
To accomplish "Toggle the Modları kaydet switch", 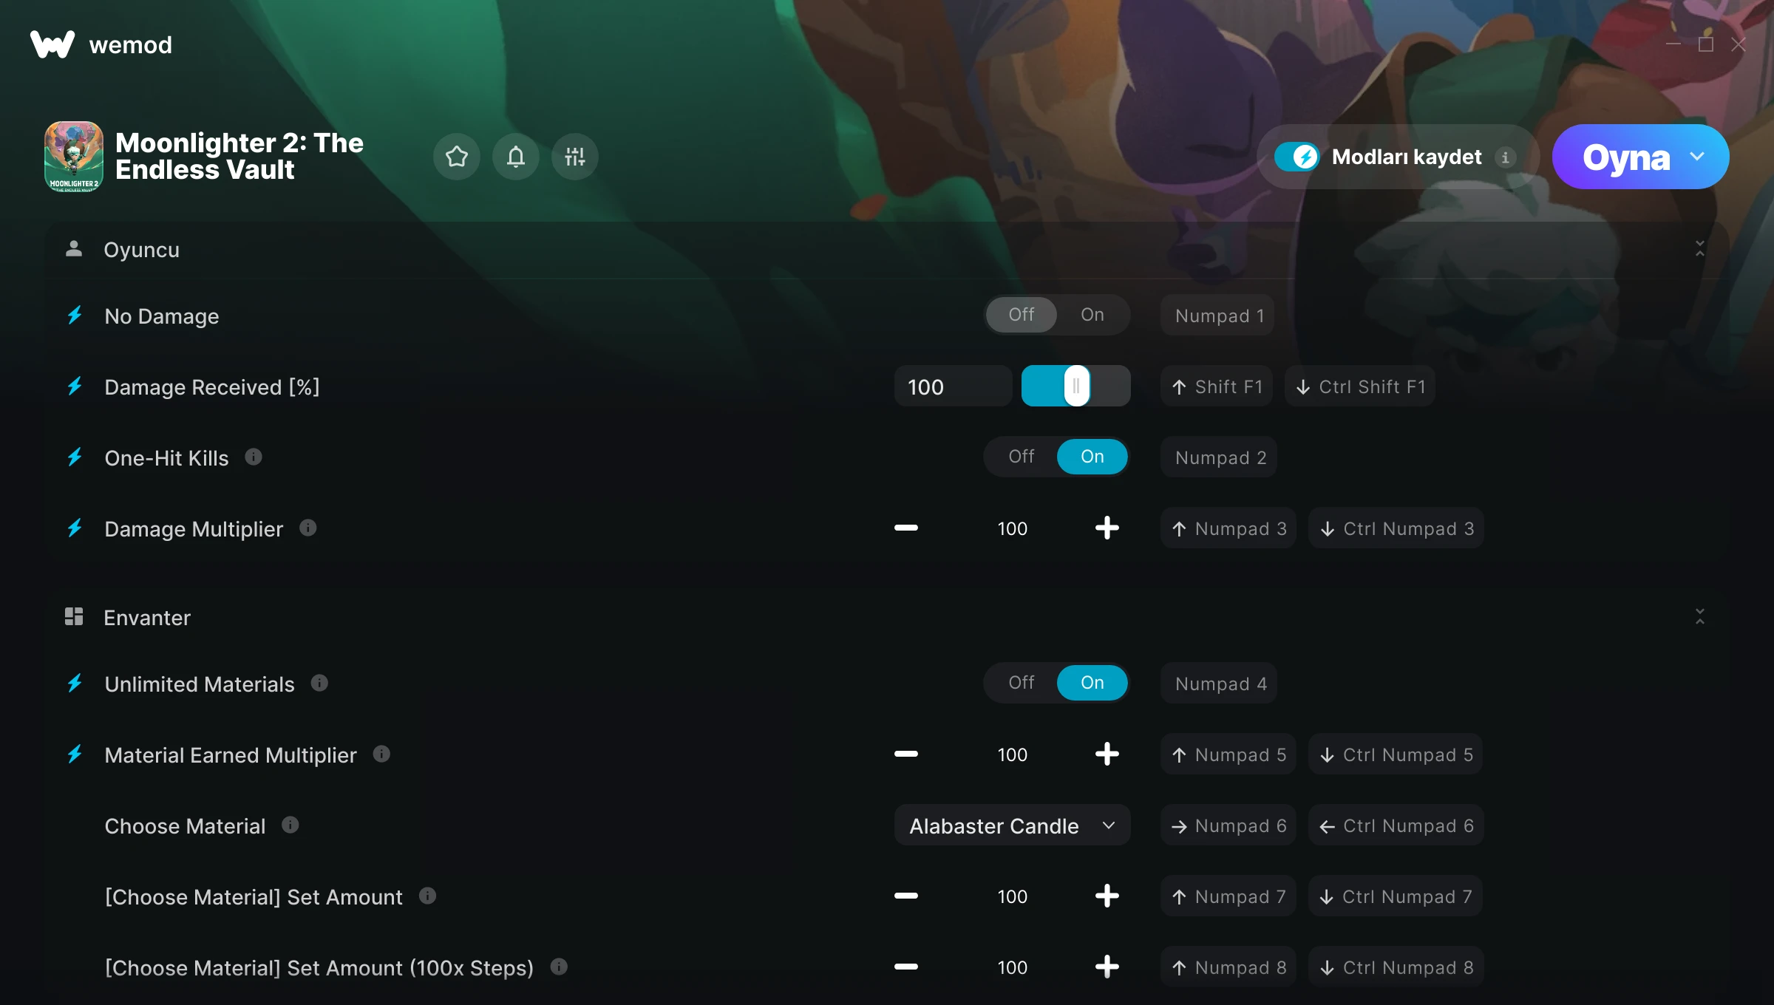I will pos(1296,157).
